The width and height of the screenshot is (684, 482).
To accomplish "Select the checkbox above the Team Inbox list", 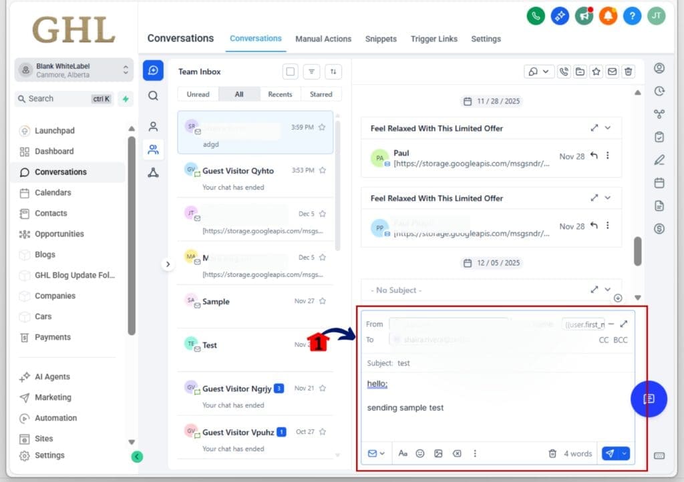I will [x=291, y=71].
